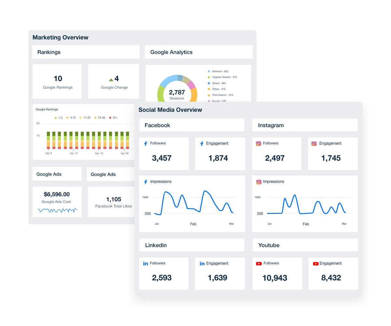Select the LinkedIn icon on Followers card
The image size is (391, 326).
[145, 263]
